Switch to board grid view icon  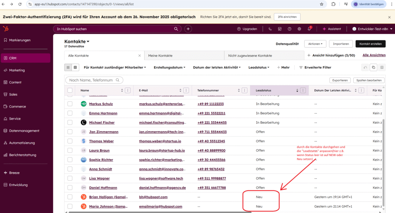tap(75, 67)
